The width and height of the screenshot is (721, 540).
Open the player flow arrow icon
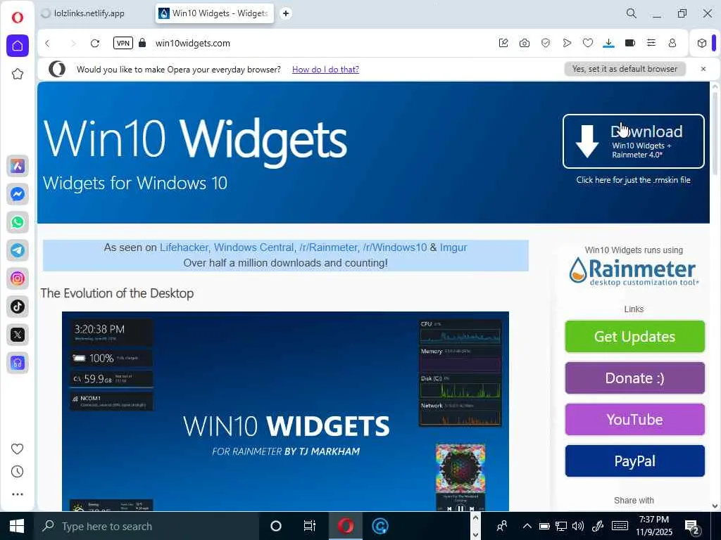567,43
